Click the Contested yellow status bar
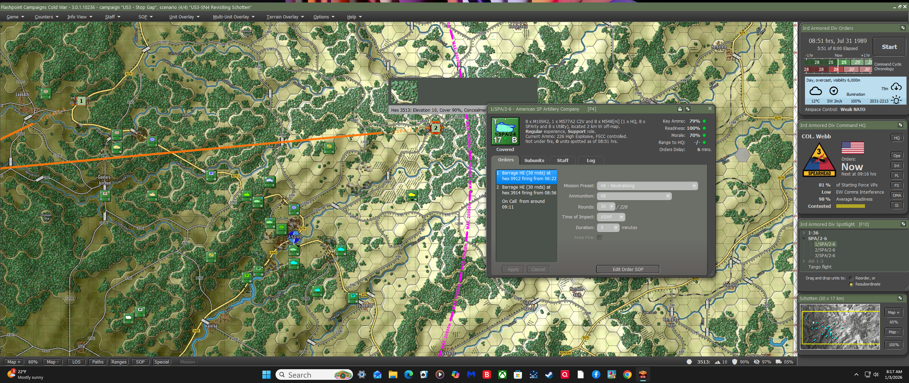The width and height of the screenshot is (909, 383). pyautogui.click(x=850, y=206)
